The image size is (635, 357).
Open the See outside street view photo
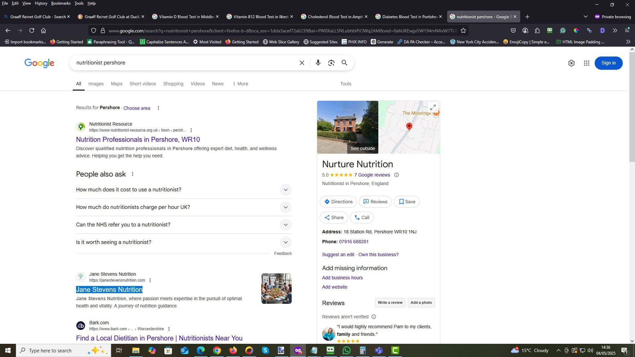click(x=348, y=127)
